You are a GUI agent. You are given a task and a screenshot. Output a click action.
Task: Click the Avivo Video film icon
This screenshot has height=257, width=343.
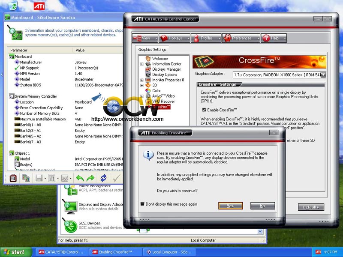click(x=148, y=96)
